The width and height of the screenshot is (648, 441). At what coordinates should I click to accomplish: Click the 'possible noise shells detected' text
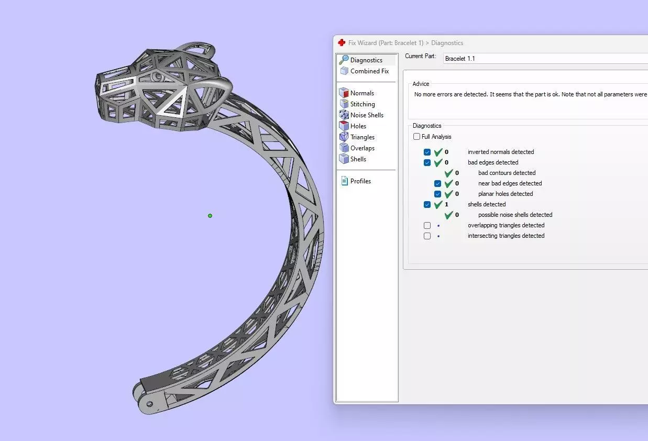click(x=515, y=215)
